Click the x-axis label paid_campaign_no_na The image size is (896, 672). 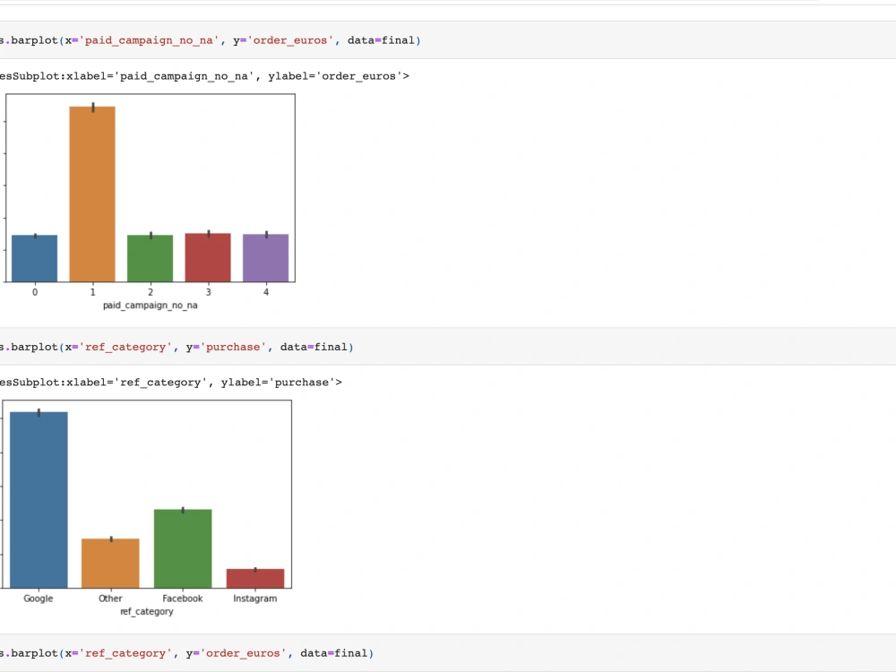coord(150,305)
